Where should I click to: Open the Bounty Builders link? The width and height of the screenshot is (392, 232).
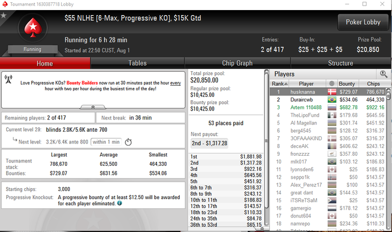click(x=82, y=83)
